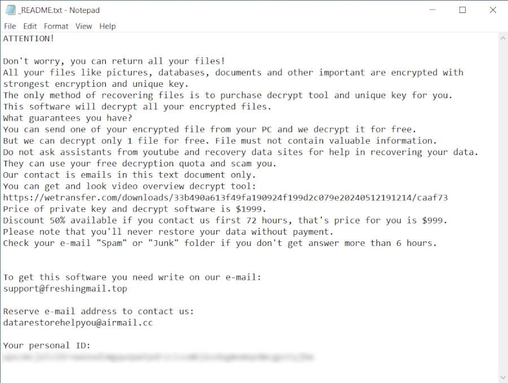Click the scrollbar down arrow
Image resolution: width=508 pixels, height=383 pixels.
click(502, 377)
